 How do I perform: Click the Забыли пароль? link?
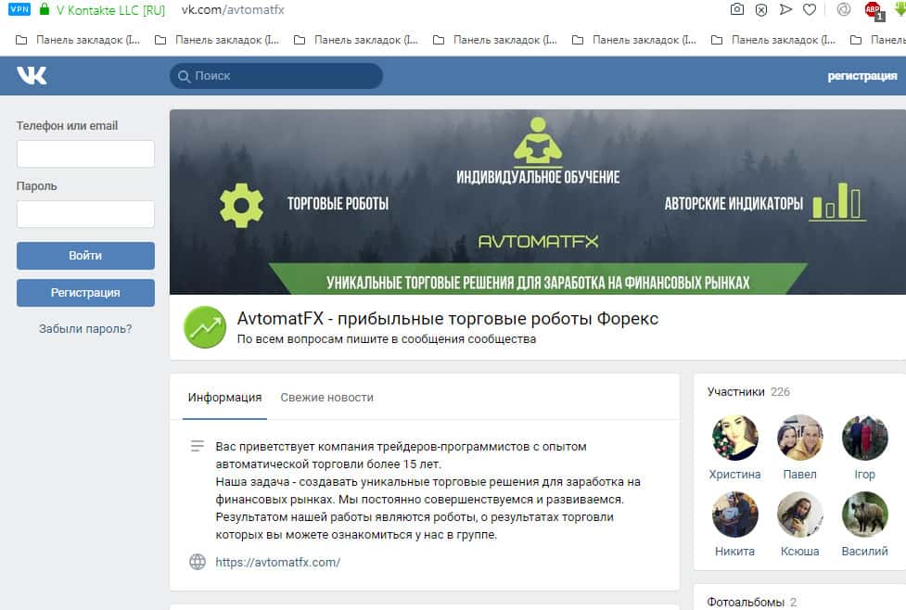(x=85, y=329)
